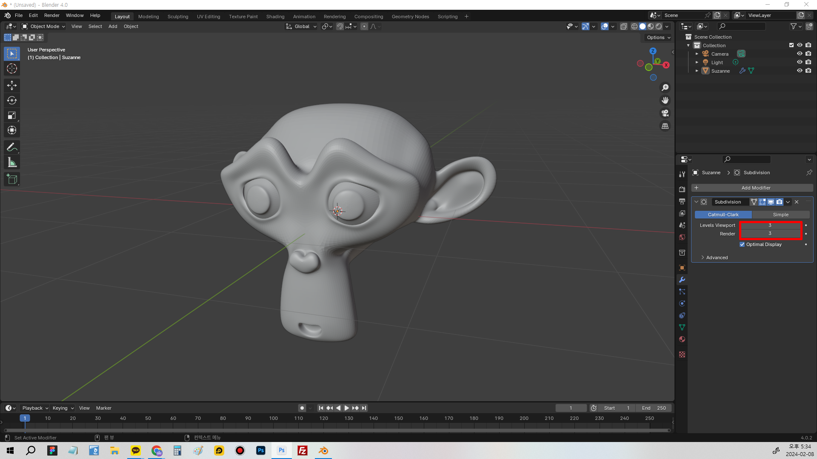This screenshot has width=817, height=459.
Task: Select Simple subdivision type
Action: pos(780,215)
